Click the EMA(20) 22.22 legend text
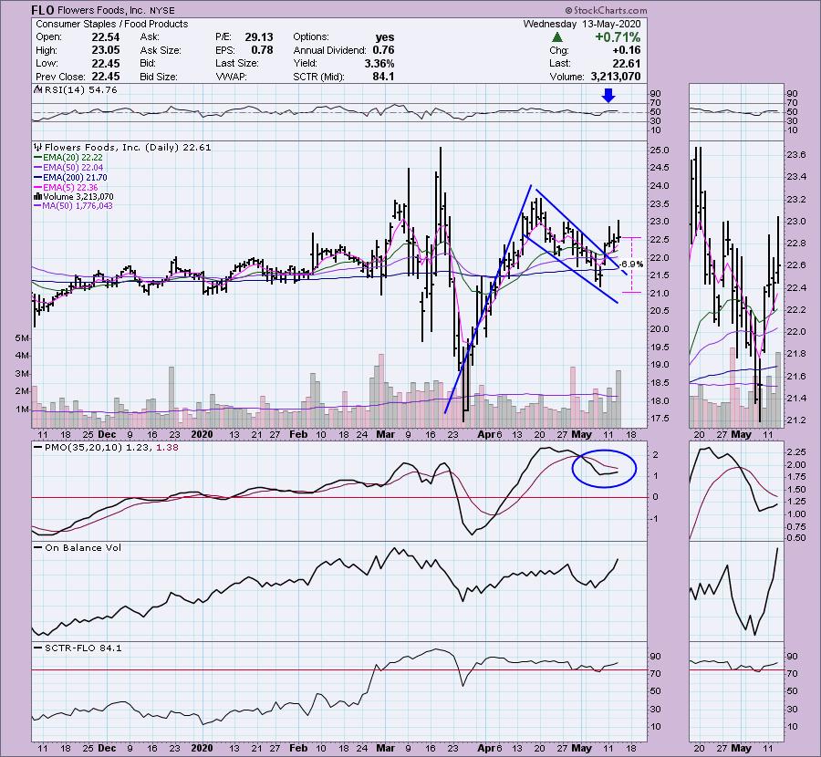Image resolution: width=821 pixels, height=757 pixels. point(73,158)
